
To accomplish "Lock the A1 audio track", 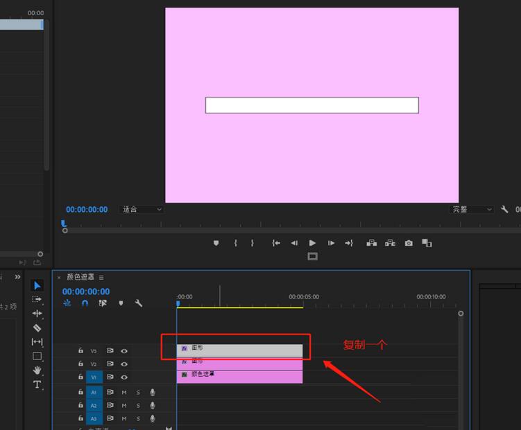I will 80,392.
